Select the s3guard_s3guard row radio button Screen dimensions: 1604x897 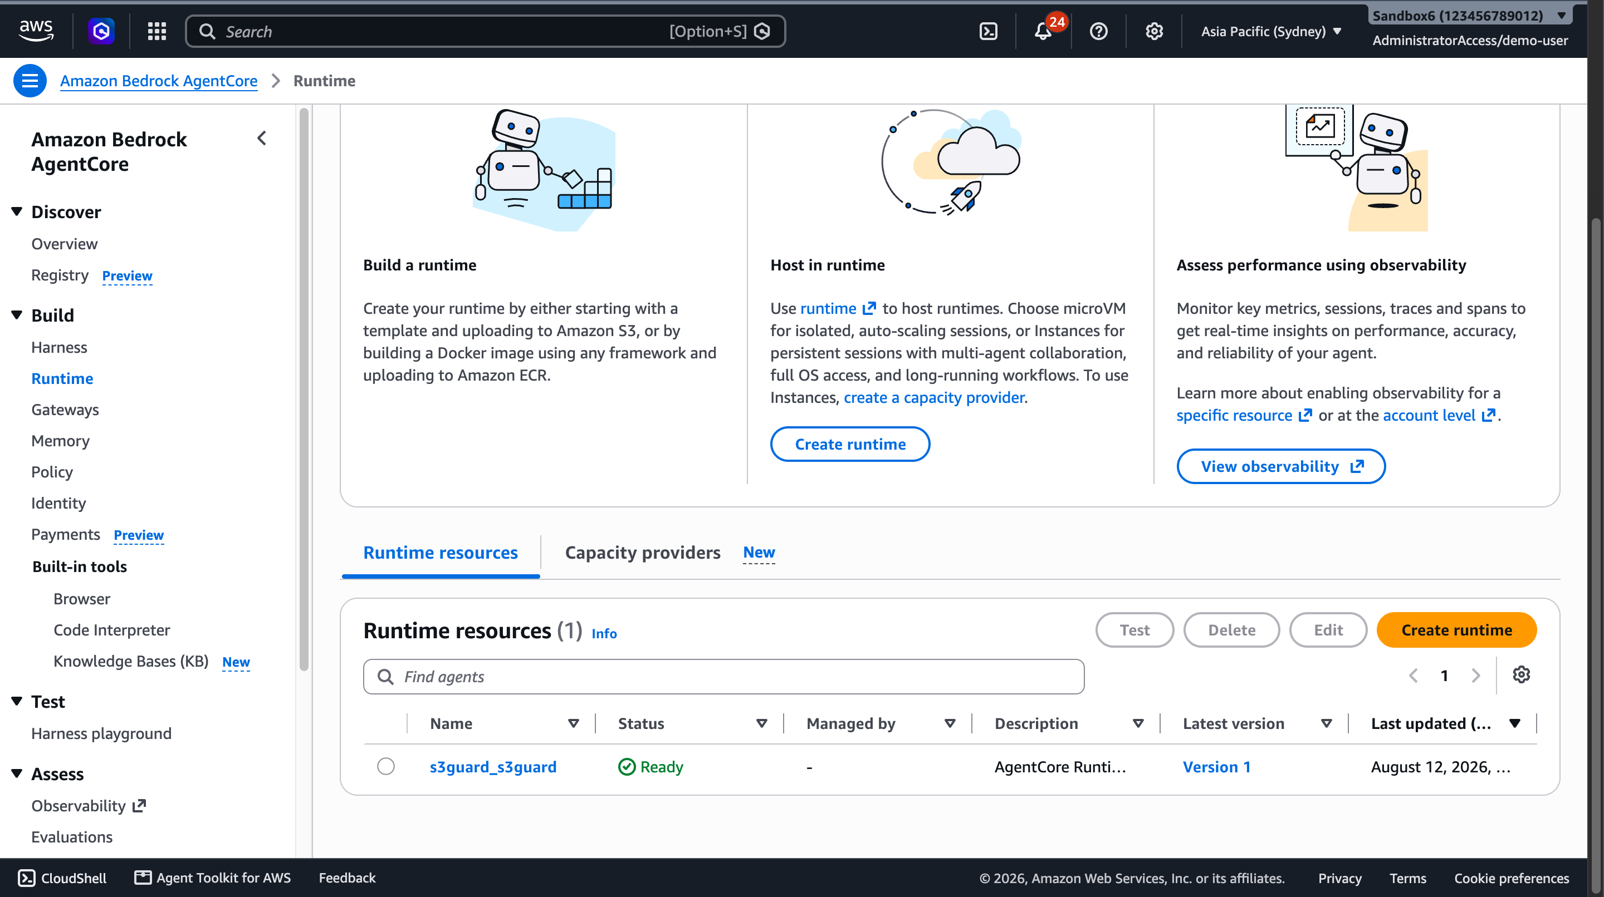pos(386,766)
